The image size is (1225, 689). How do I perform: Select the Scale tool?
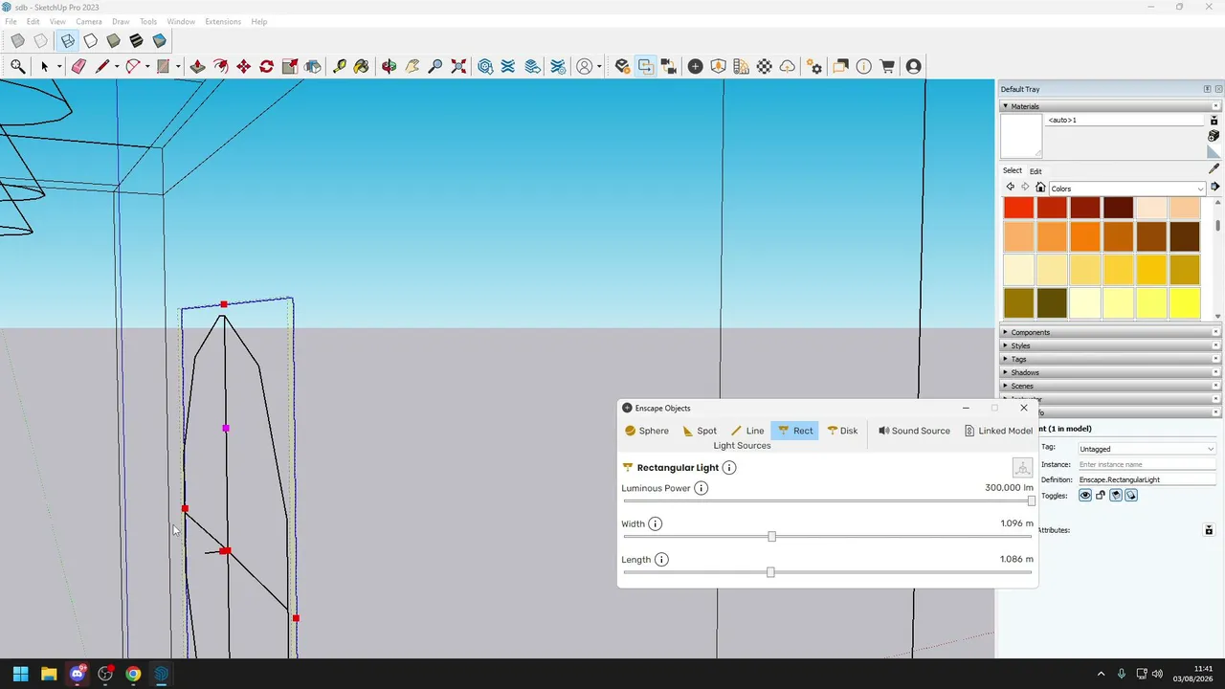coord(289,66)
